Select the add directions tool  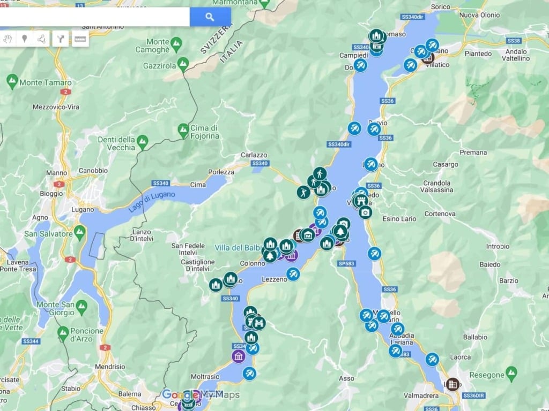[60, 39]
